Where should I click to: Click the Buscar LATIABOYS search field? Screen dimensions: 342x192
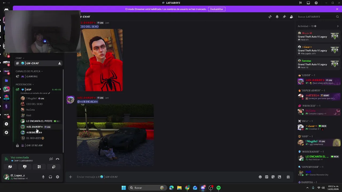tap(318, 17)
